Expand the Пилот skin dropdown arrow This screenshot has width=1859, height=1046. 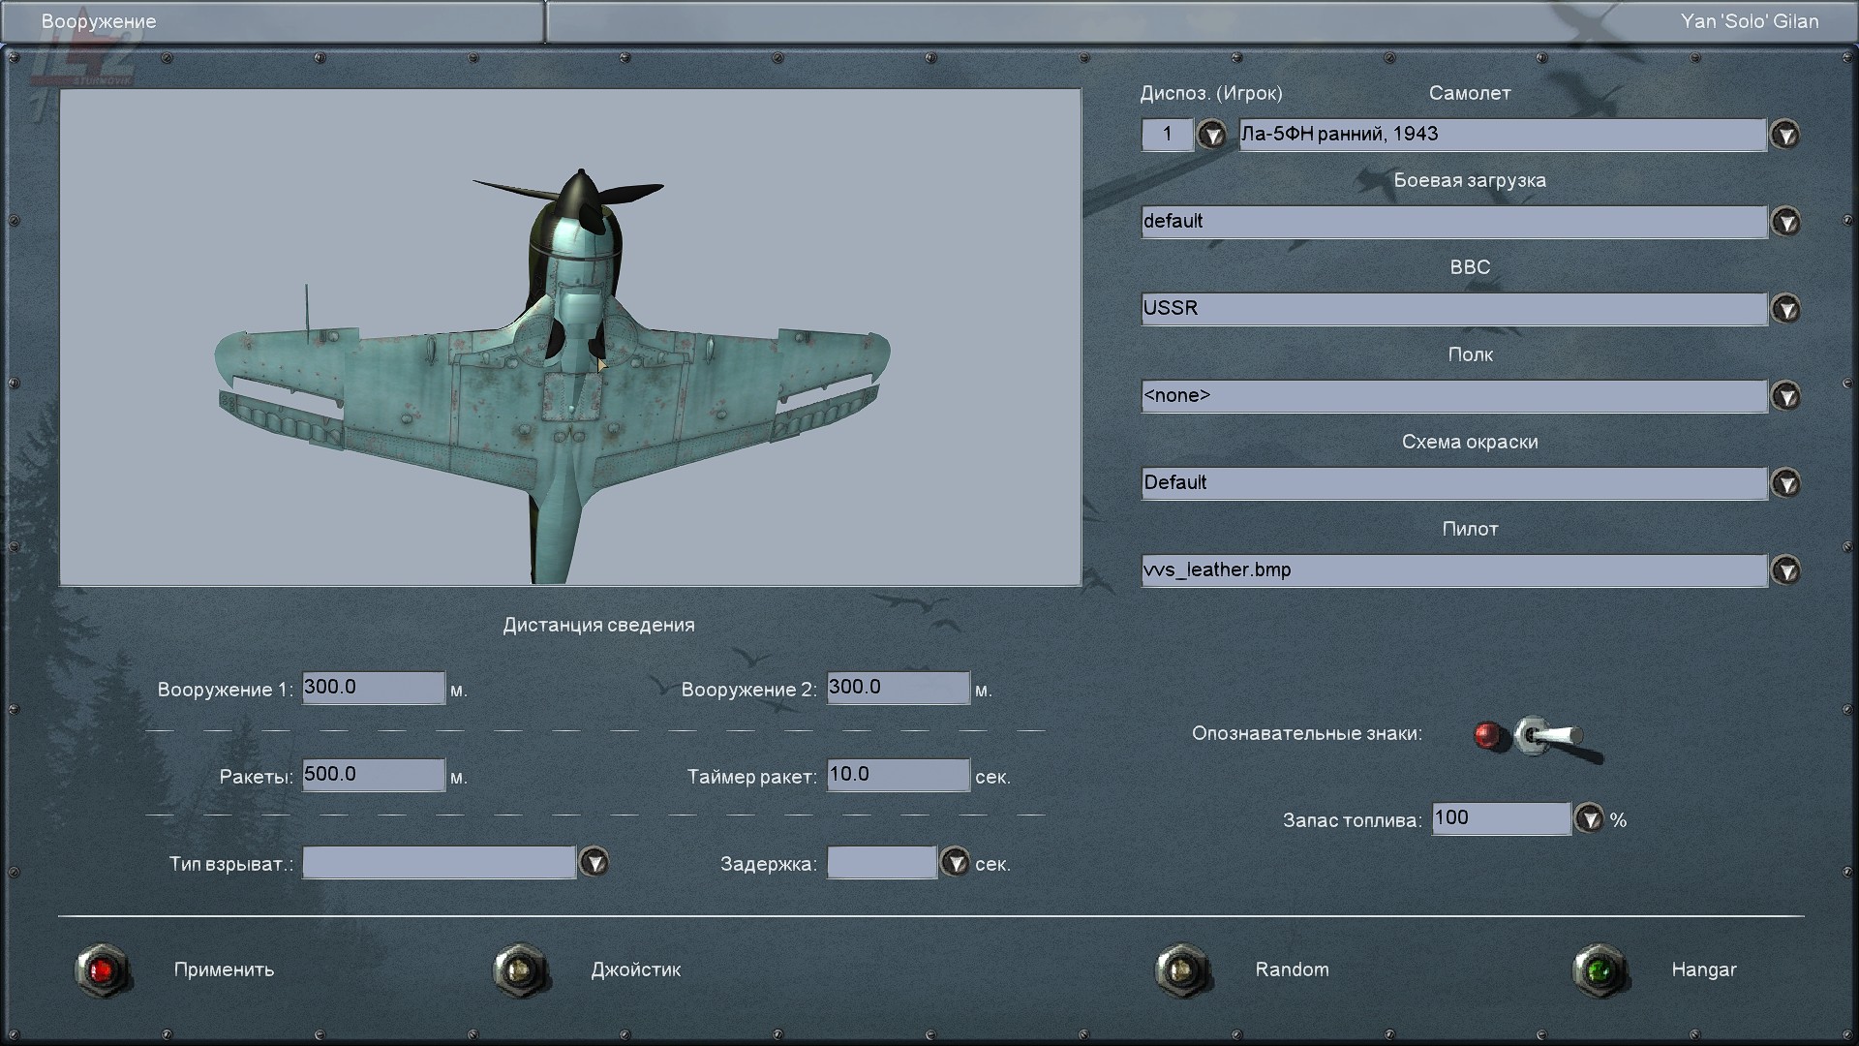point(1785,570)
